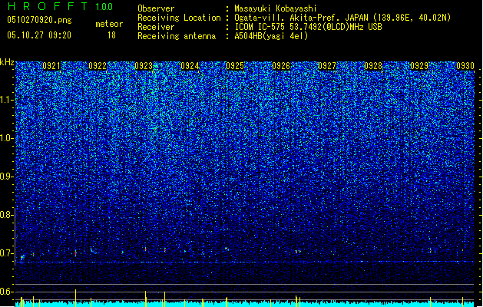483x307 pixels.
Task: Click the 0927 time marker
Action: pos(327,66)
